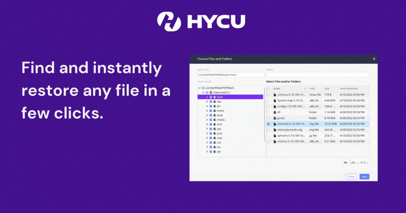Click the folder icon beside opt
The width and height of the screenshot is (406, 213).
215,129
